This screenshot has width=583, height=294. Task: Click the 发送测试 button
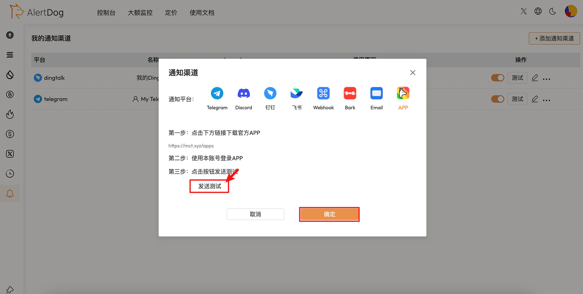[x=209, y=186]
